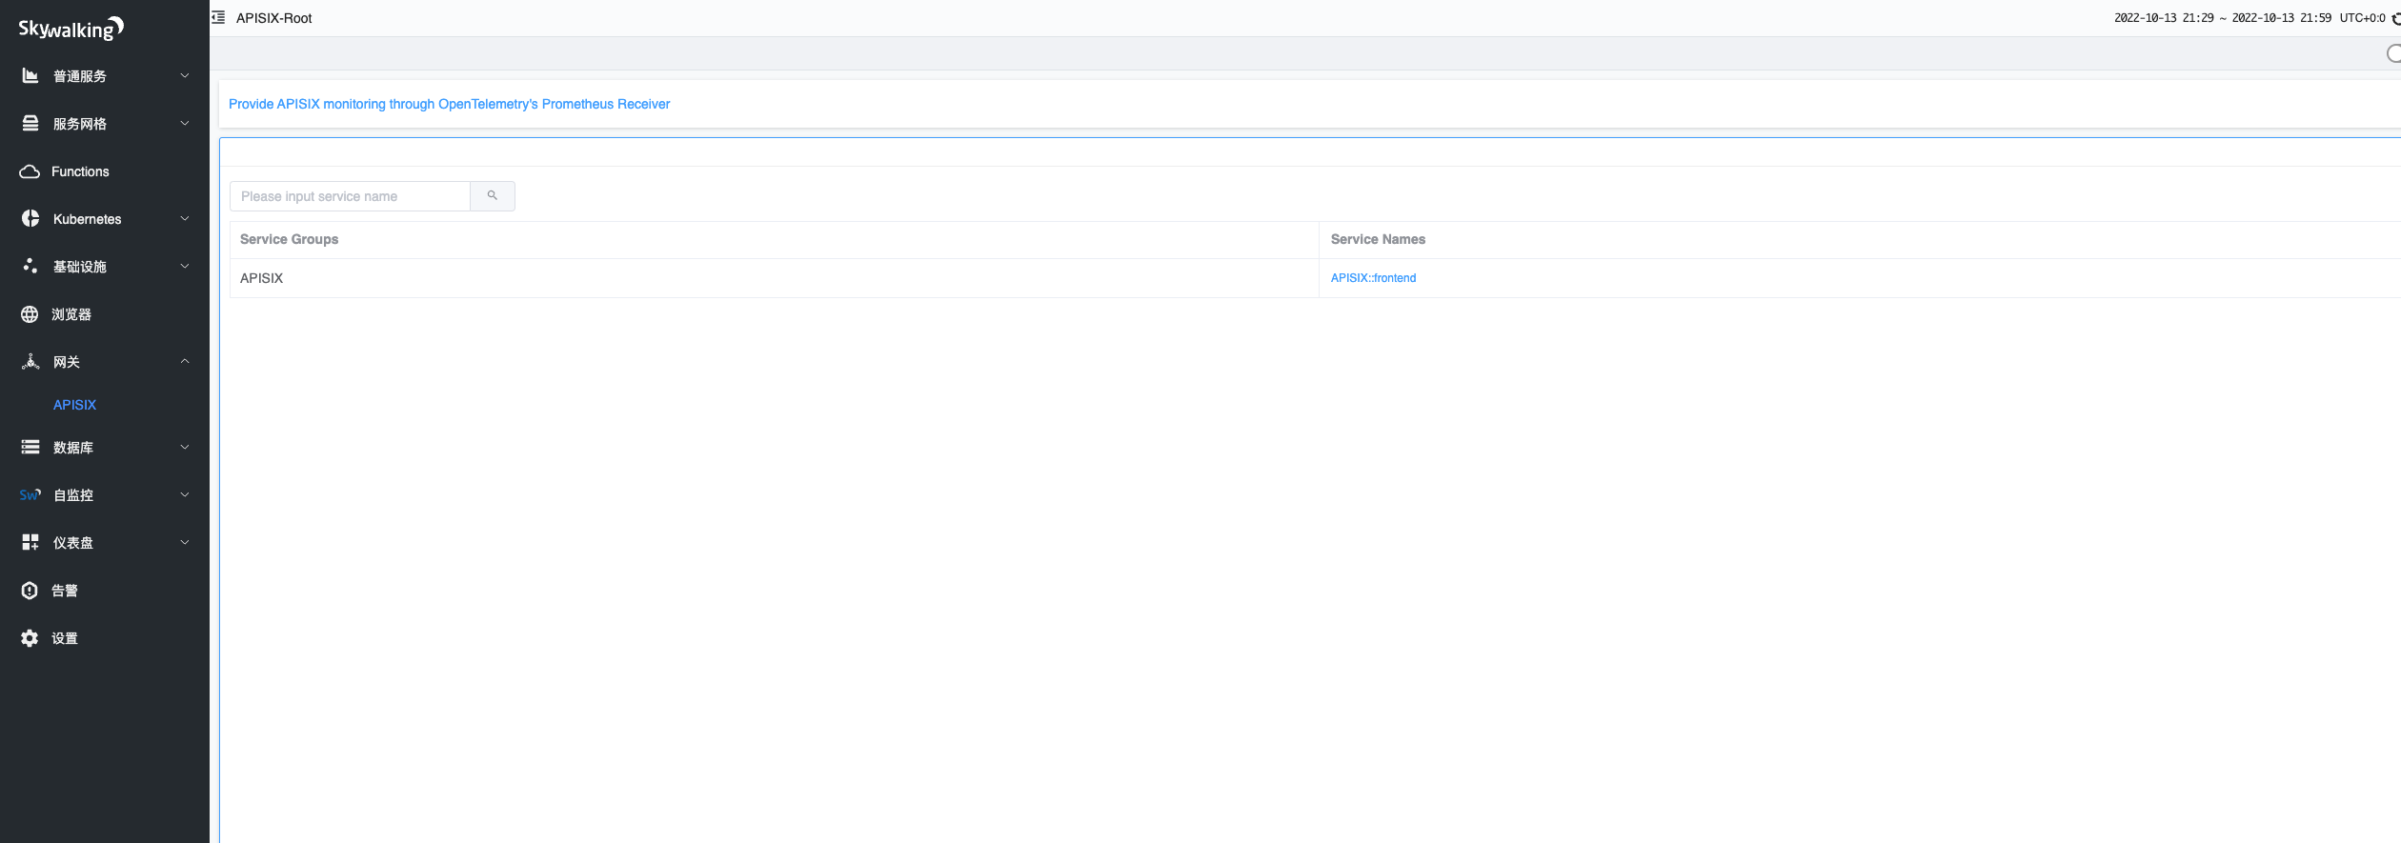
Task: Click the 普通服务 chart icon
Action: (x=30, y=76)
